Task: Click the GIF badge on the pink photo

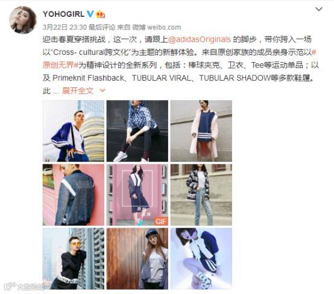Action: [161, 222]
